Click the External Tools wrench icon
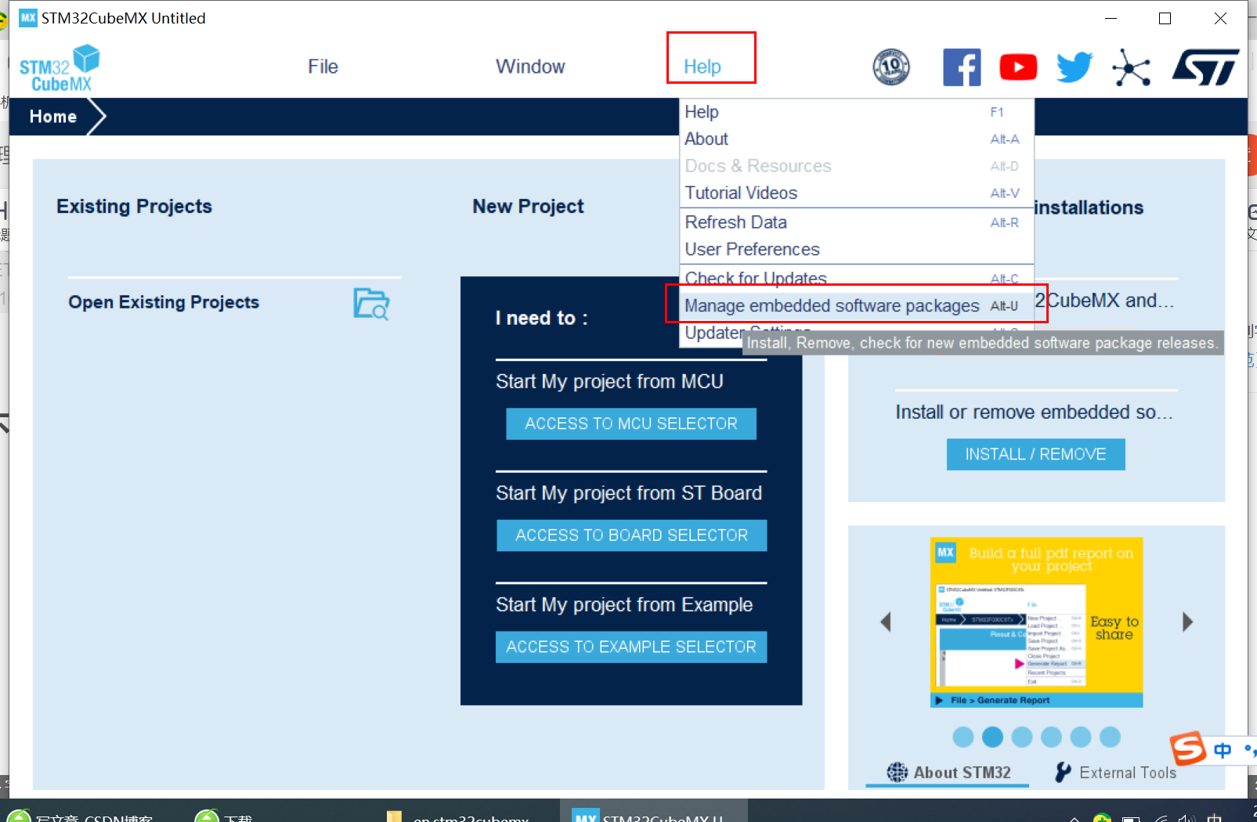Image resolution: width=1257 pixels, height=822 pixels. [1063, 773]
